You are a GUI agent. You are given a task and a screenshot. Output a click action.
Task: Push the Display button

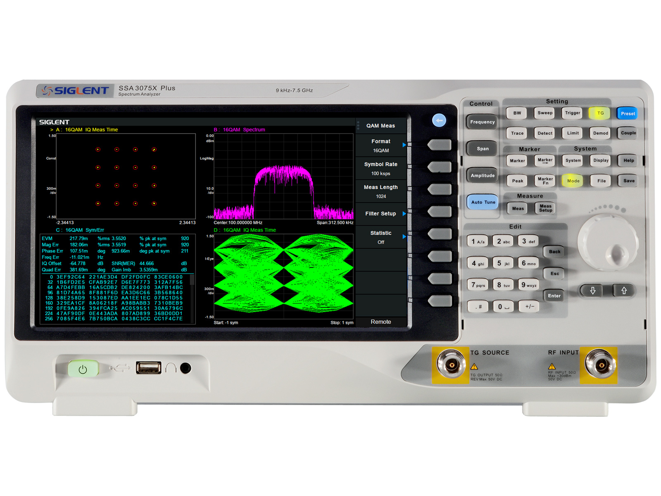[601, 160]
